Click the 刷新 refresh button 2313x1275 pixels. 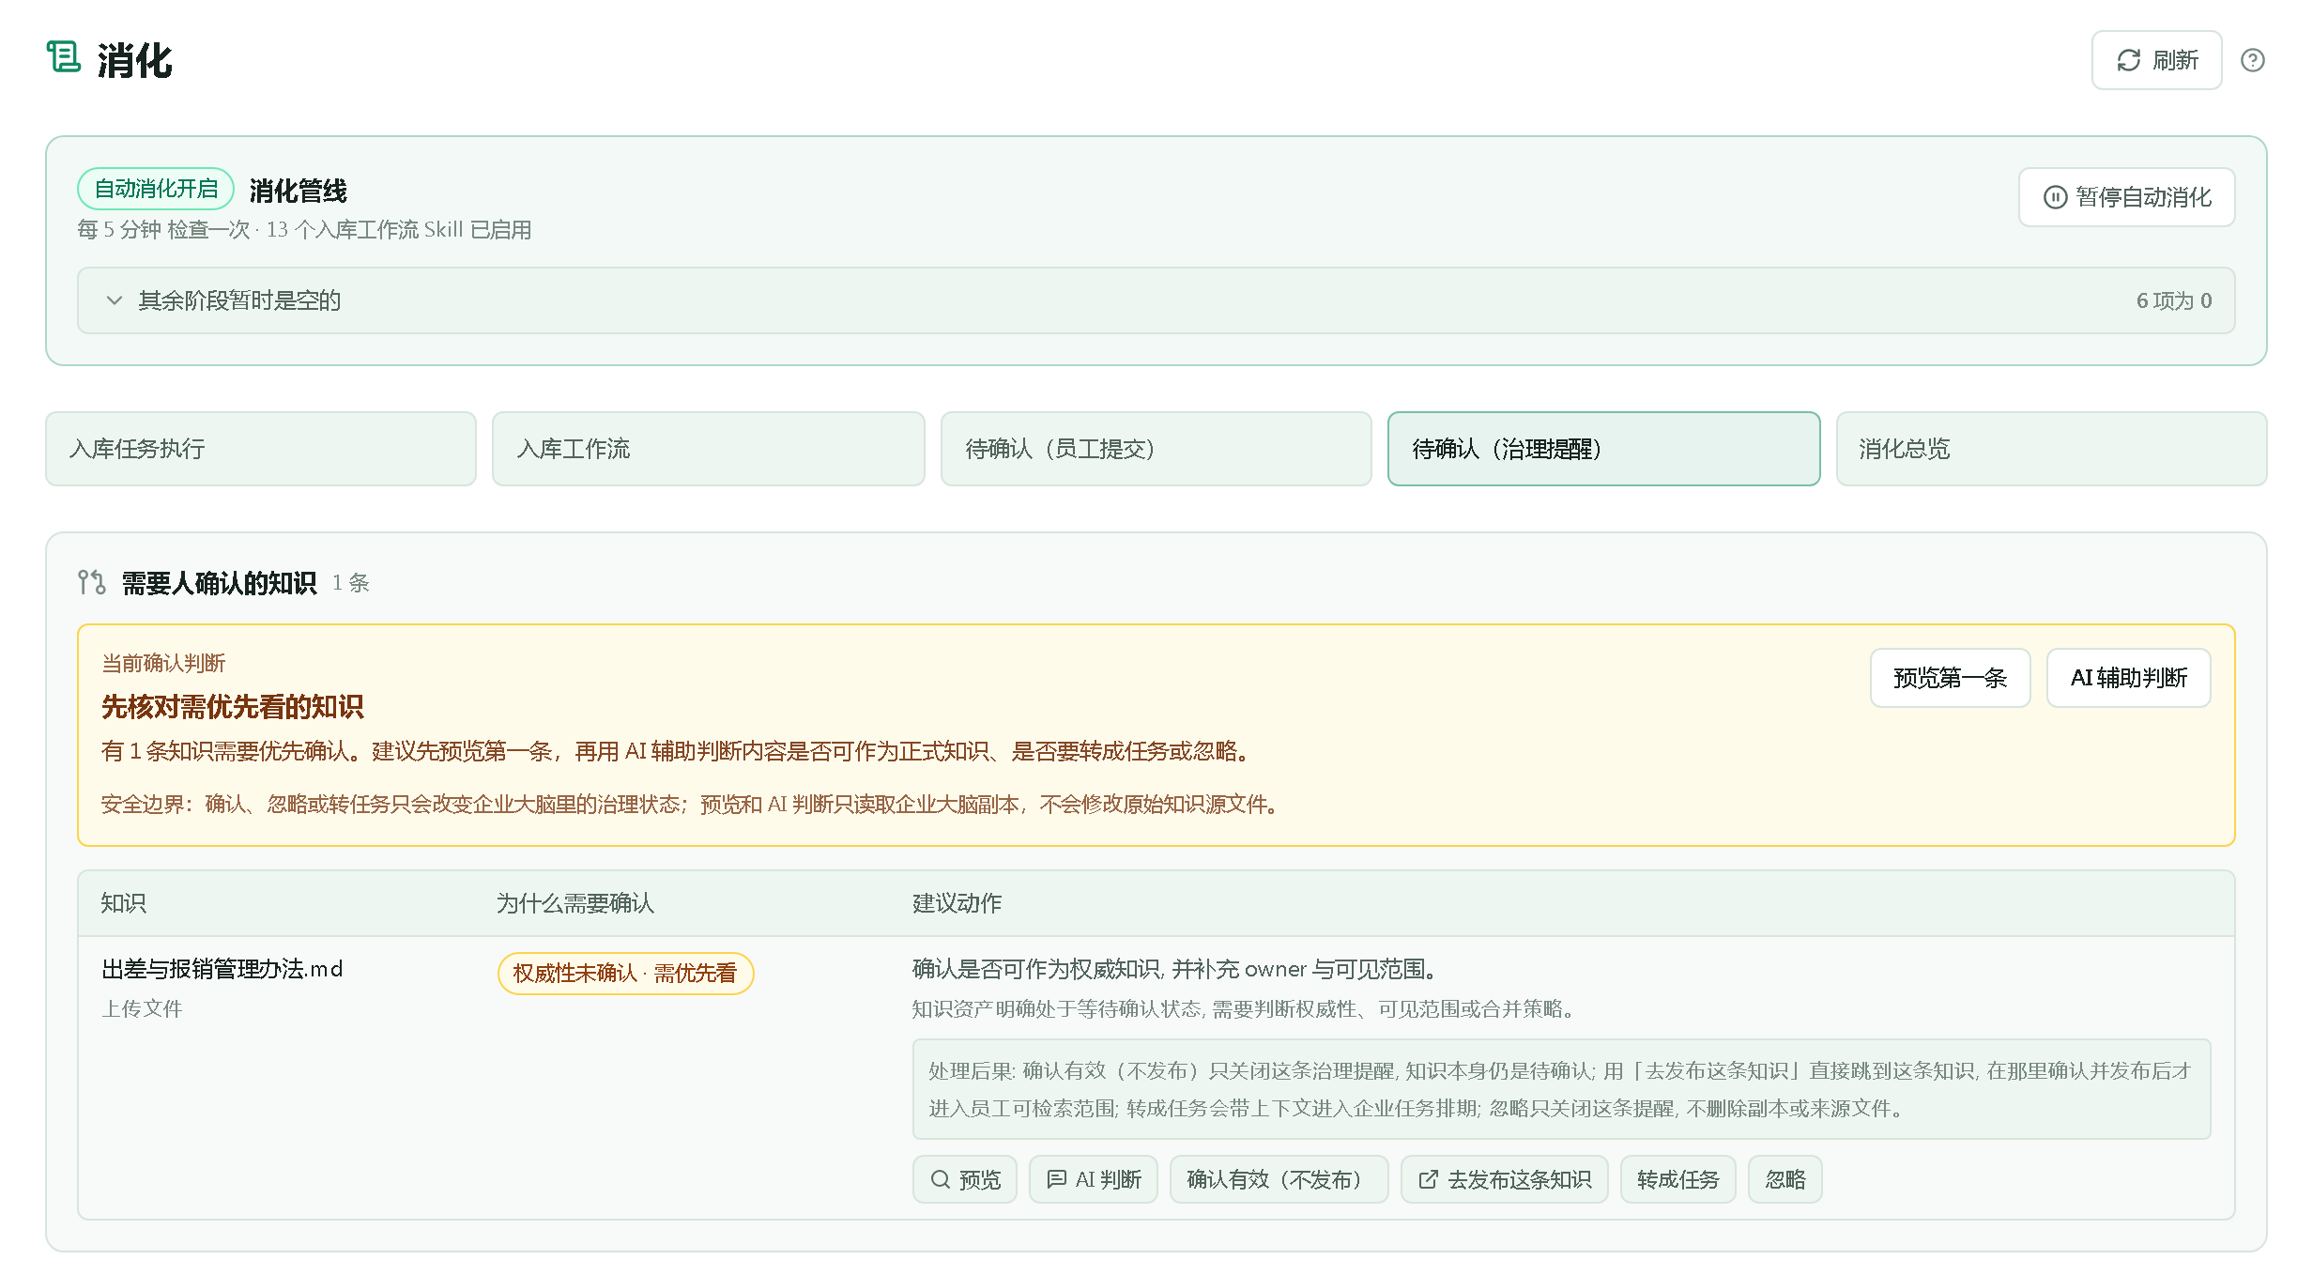point(2156,60)
